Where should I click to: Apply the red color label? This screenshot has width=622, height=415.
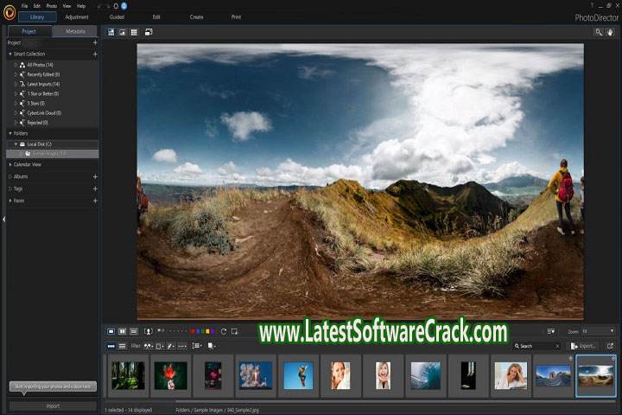click(x=194, y=331)
